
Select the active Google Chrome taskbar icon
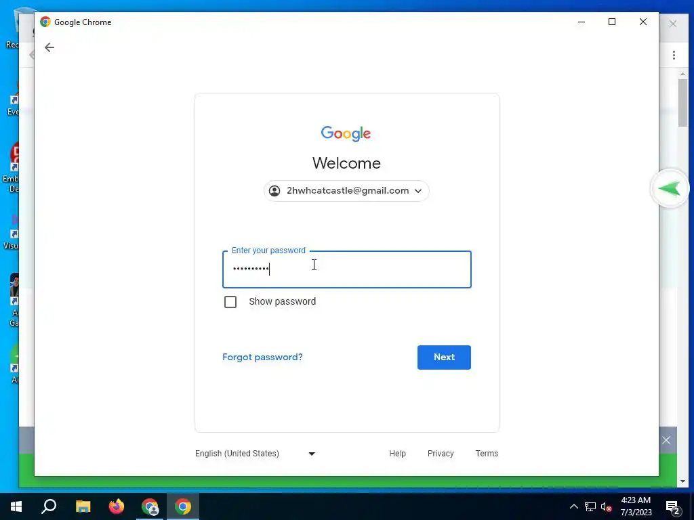[183, 506]
